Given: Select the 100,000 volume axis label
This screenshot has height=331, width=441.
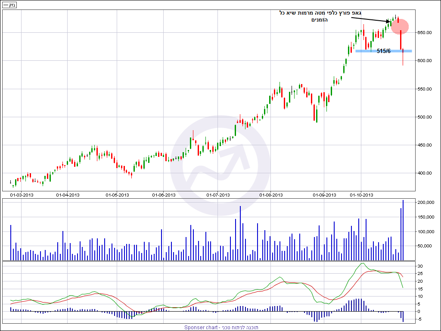Looking at the screenshot, I should tap(426, 231).
